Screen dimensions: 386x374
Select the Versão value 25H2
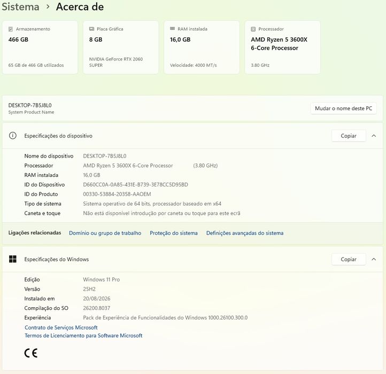pyautogui.click(x=89, y=289)
